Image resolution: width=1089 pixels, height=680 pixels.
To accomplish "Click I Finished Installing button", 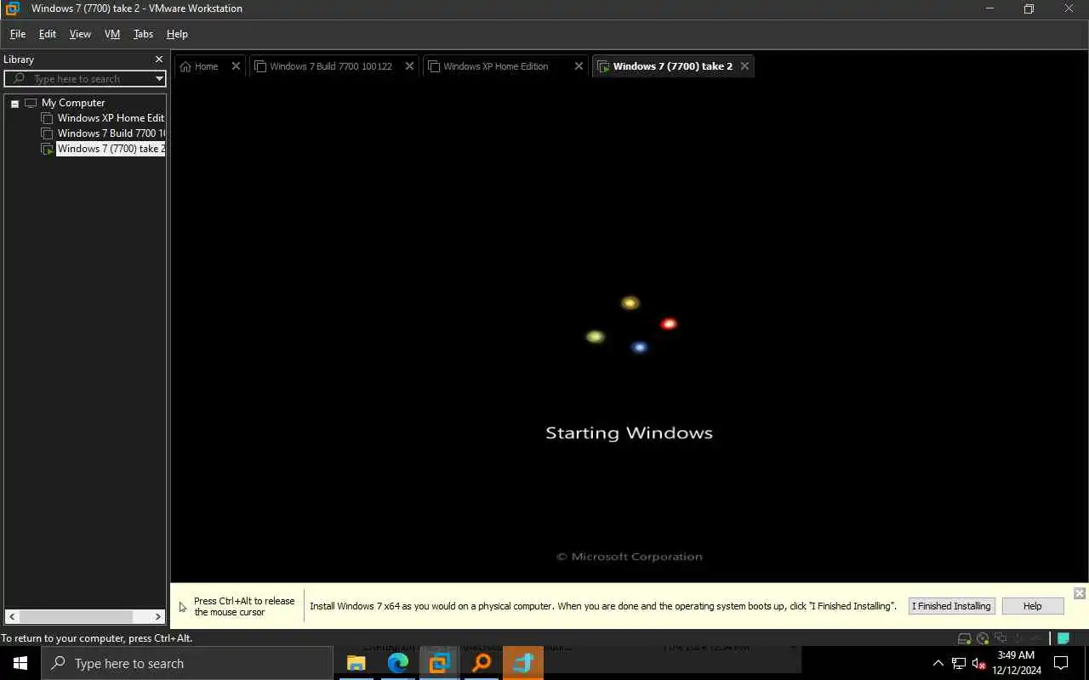I will point(951,606).
